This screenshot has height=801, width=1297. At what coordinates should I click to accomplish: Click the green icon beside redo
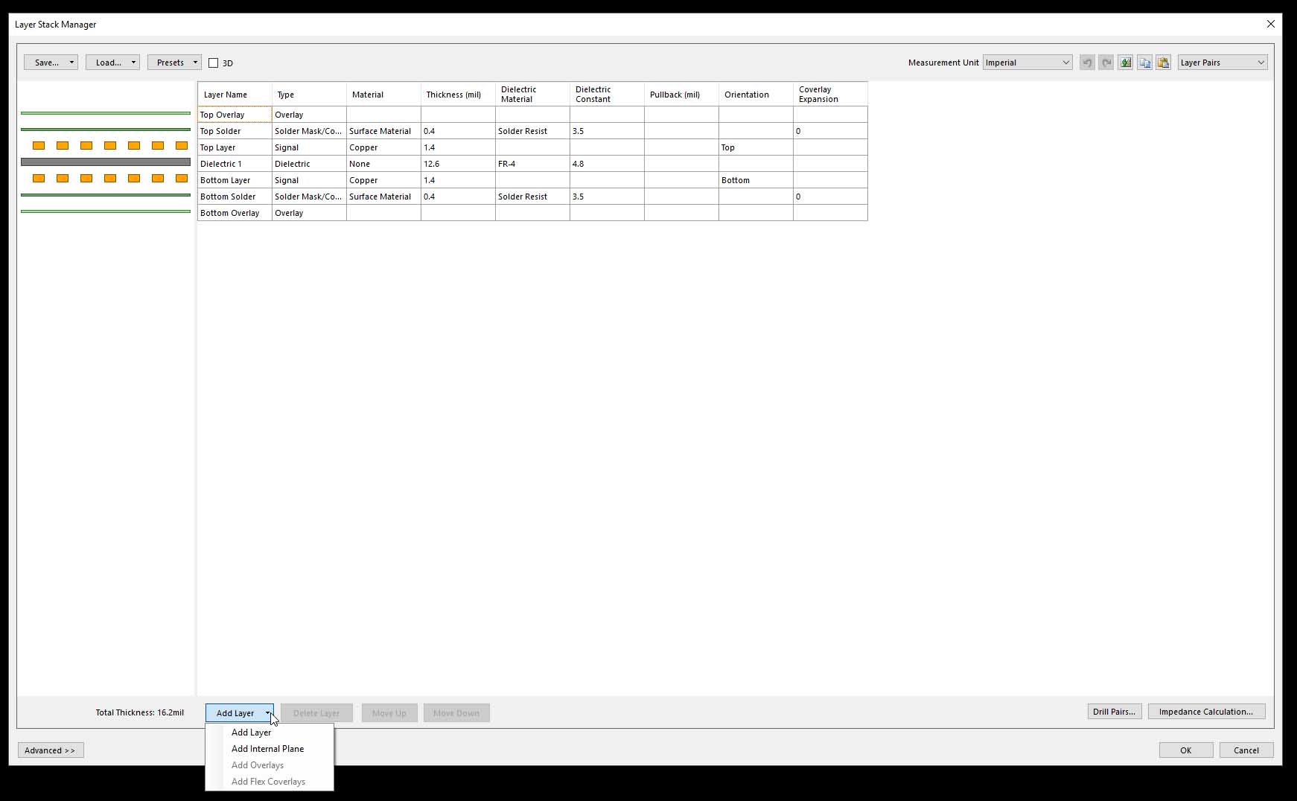[x=1126, y=63]
